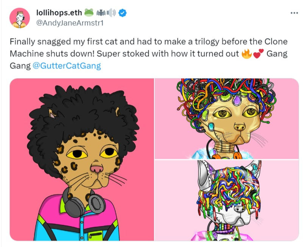Click the blue verified checkmark badge

point(122,14)
